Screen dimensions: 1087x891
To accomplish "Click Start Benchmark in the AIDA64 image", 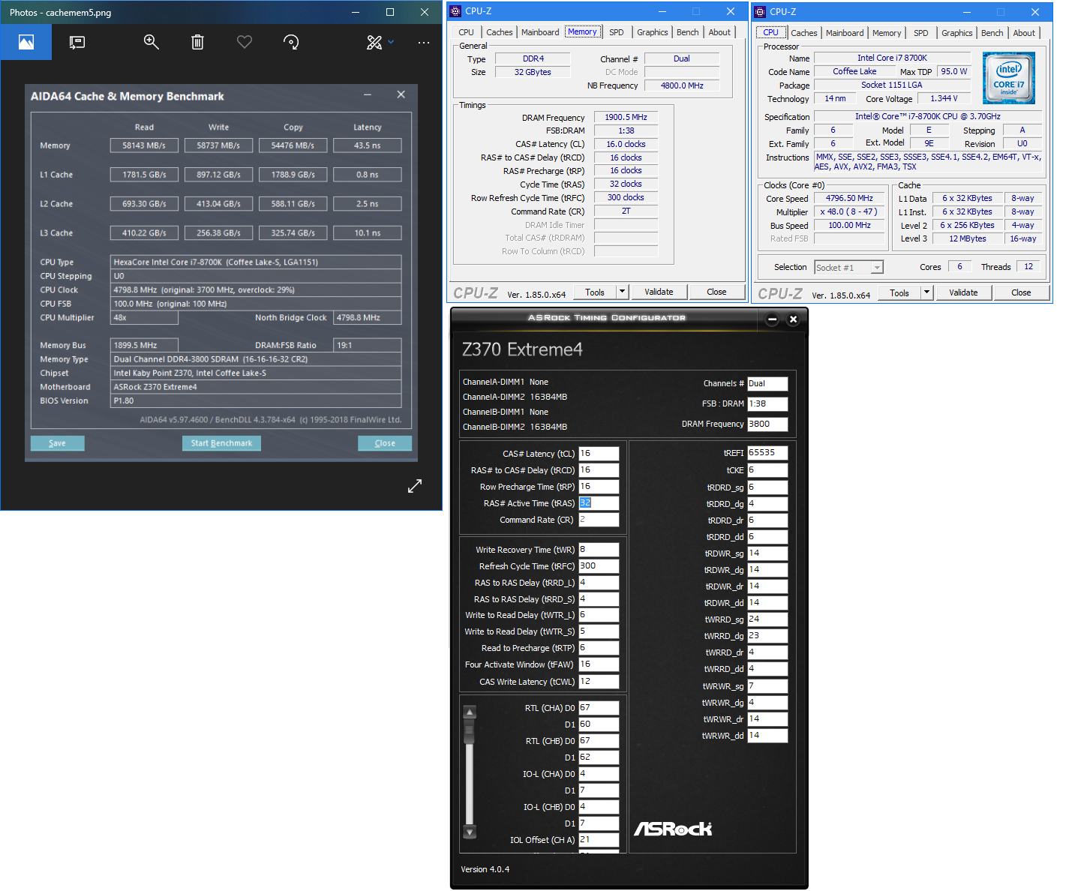I will 221,443.
